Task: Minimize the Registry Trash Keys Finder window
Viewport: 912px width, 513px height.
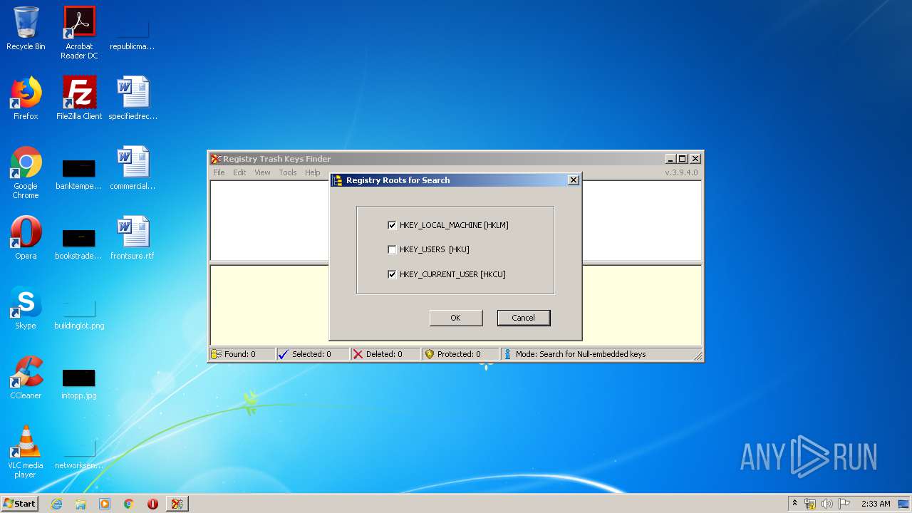Action: (x=670, y=159)
